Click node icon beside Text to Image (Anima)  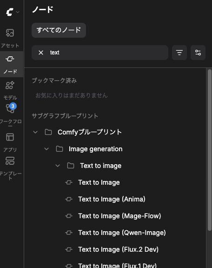coord(69,199)
